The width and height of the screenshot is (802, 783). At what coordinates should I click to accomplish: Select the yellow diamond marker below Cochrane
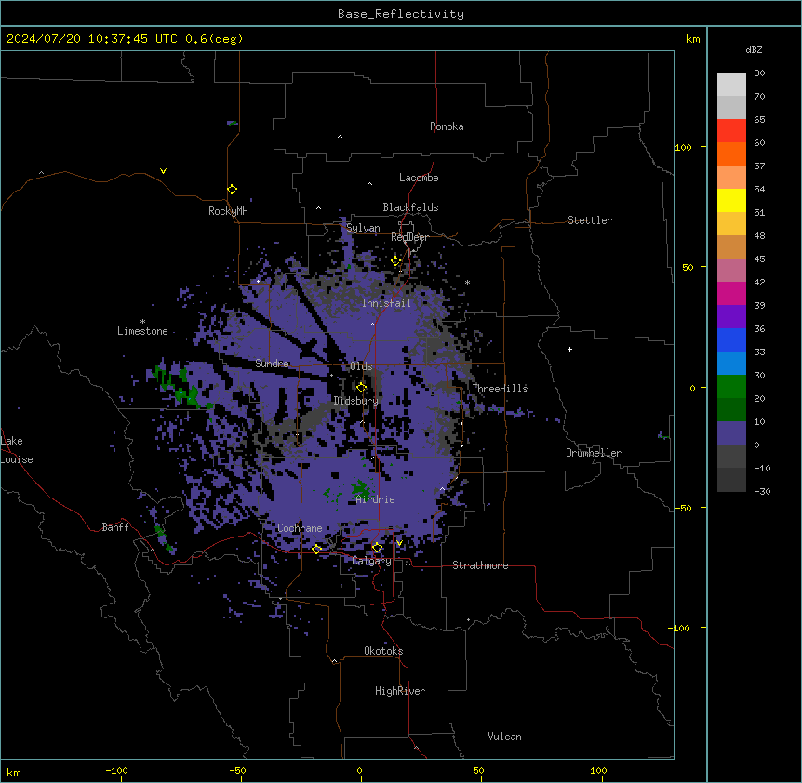coord(316,549)
